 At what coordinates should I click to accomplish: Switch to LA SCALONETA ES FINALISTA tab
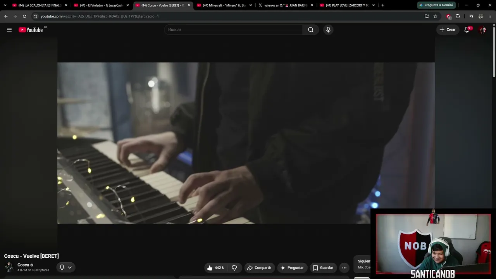(40, 5)
